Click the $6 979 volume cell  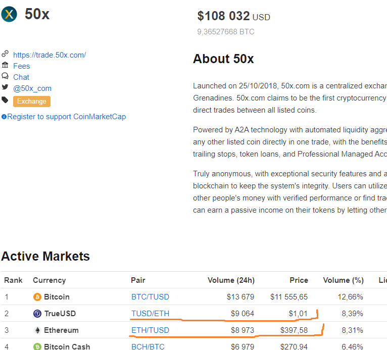tap(243, 346)
